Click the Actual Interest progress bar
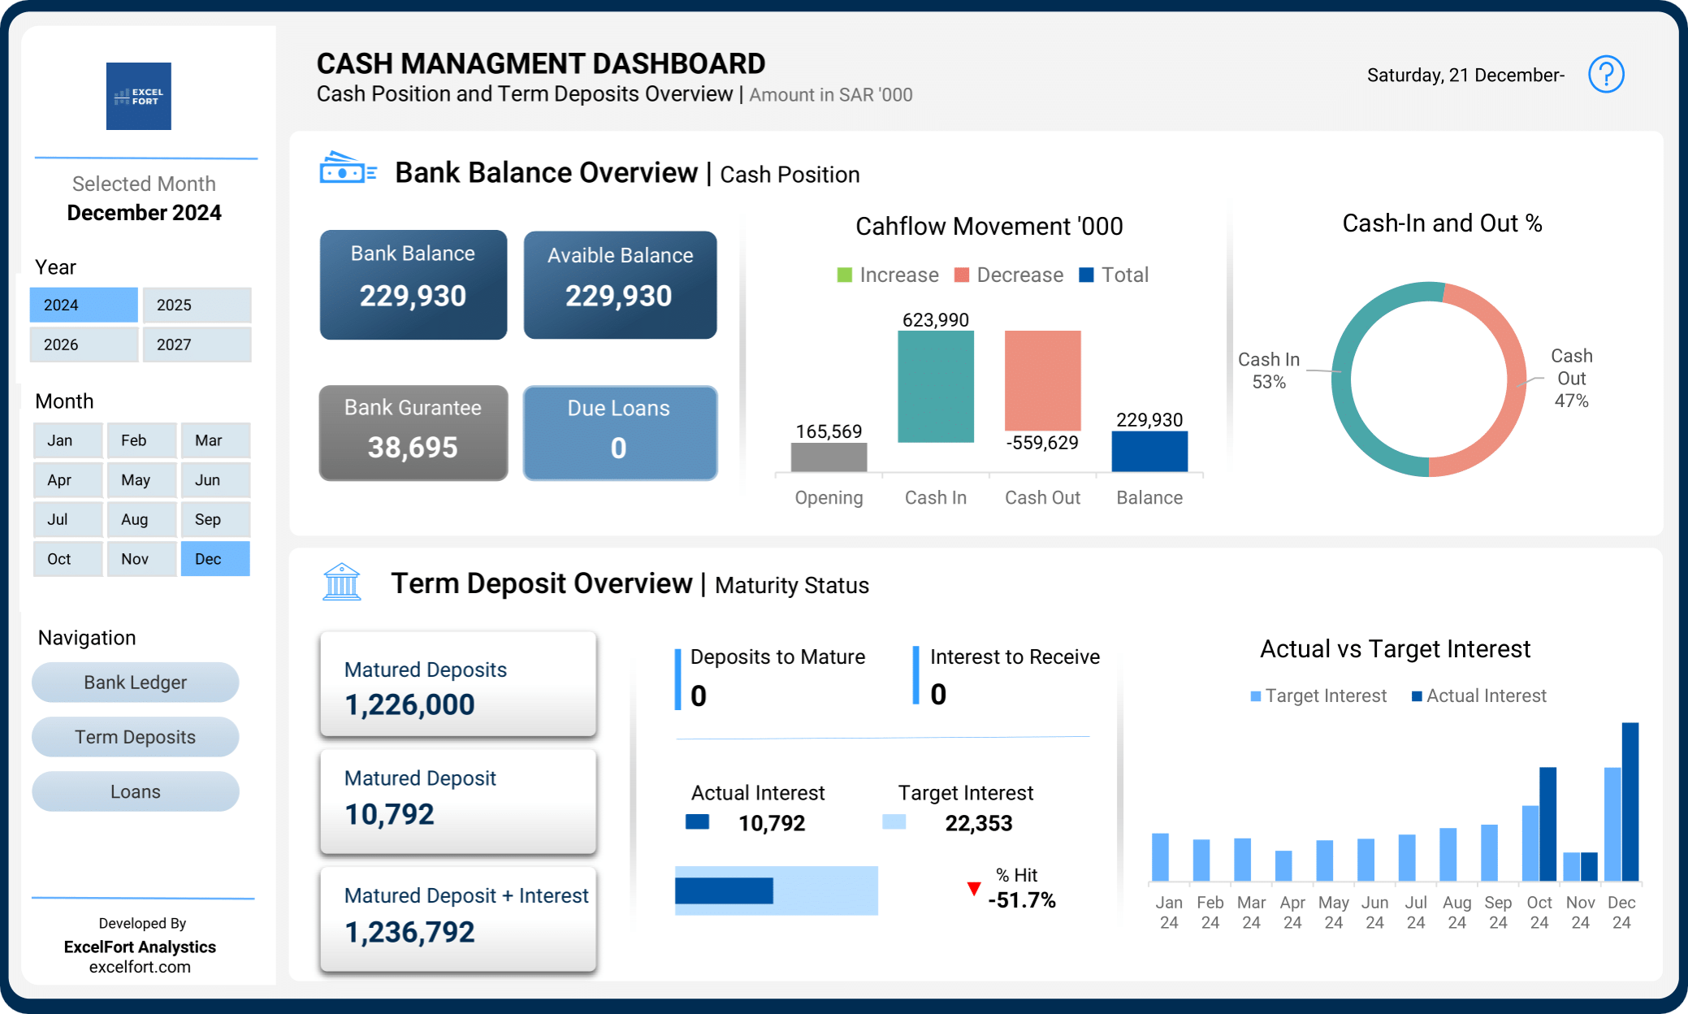 click(724, 890)
